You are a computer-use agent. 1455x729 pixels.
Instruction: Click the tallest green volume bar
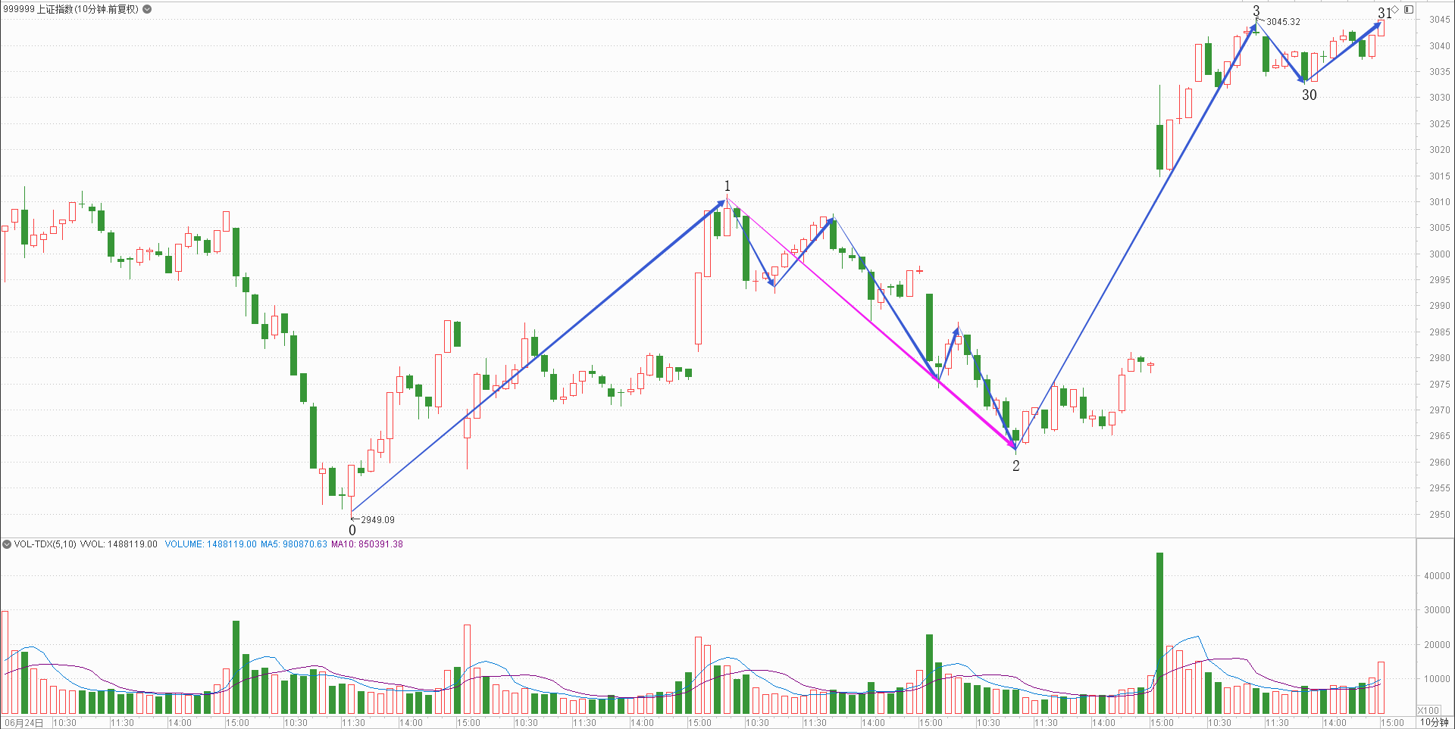click(1159, 634)
